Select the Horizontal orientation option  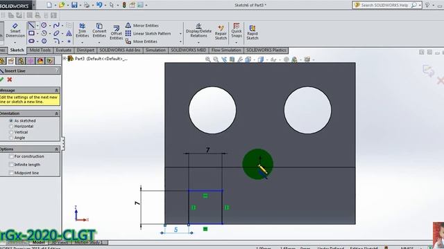pyautogui.click(x=11, y=126)
